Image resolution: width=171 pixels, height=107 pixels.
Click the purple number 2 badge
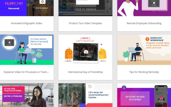124,87
